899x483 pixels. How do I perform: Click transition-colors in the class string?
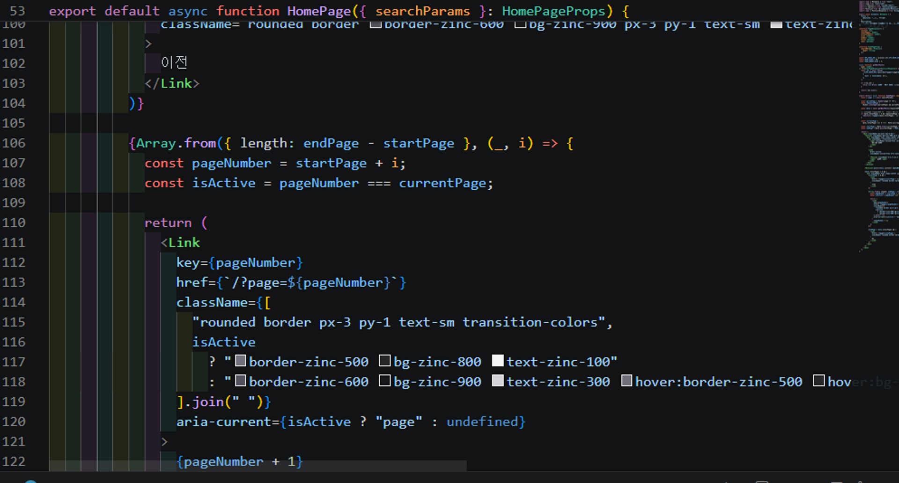click(530, 322)
